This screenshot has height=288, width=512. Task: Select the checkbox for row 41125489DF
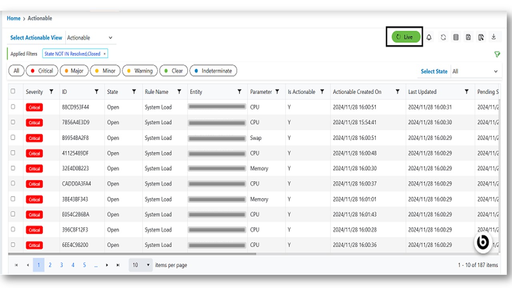(x=13, y=152)
